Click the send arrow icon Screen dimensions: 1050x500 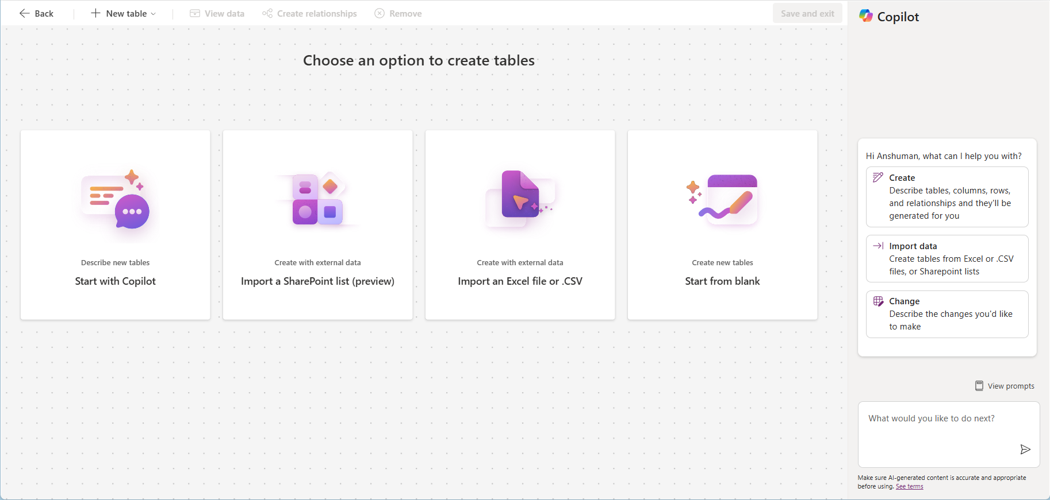click(1025, 449)
